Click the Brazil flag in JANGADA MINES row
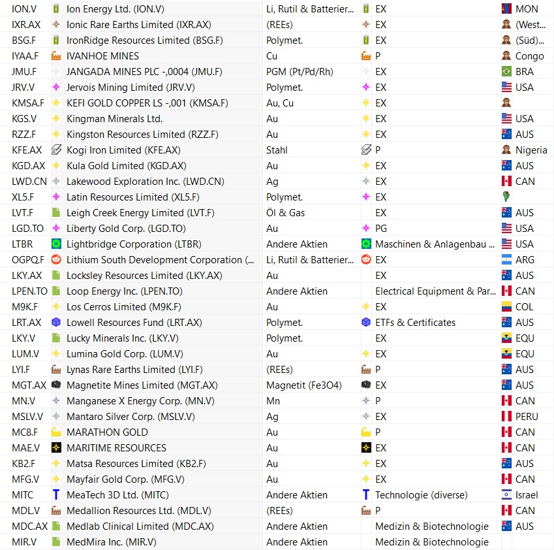The width and height of the screenshot is (554, 550). coord(506,71)
